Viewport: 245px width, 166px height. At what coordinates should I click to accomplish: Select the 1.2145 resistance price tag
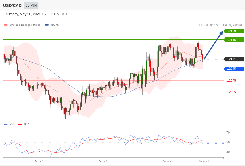pos(234,40)
